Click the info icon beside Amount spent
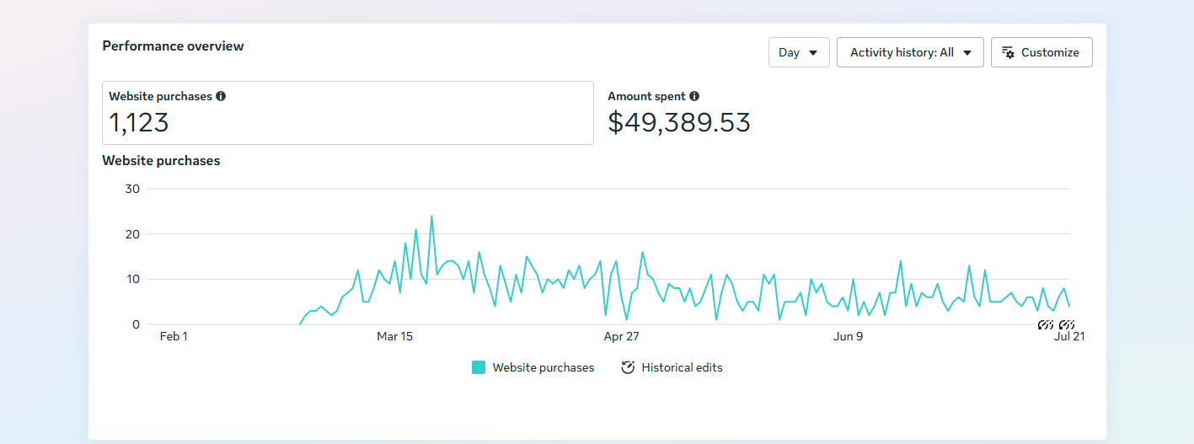Image resolution: width=1194 pixels, height=444 pixels. 694,96
